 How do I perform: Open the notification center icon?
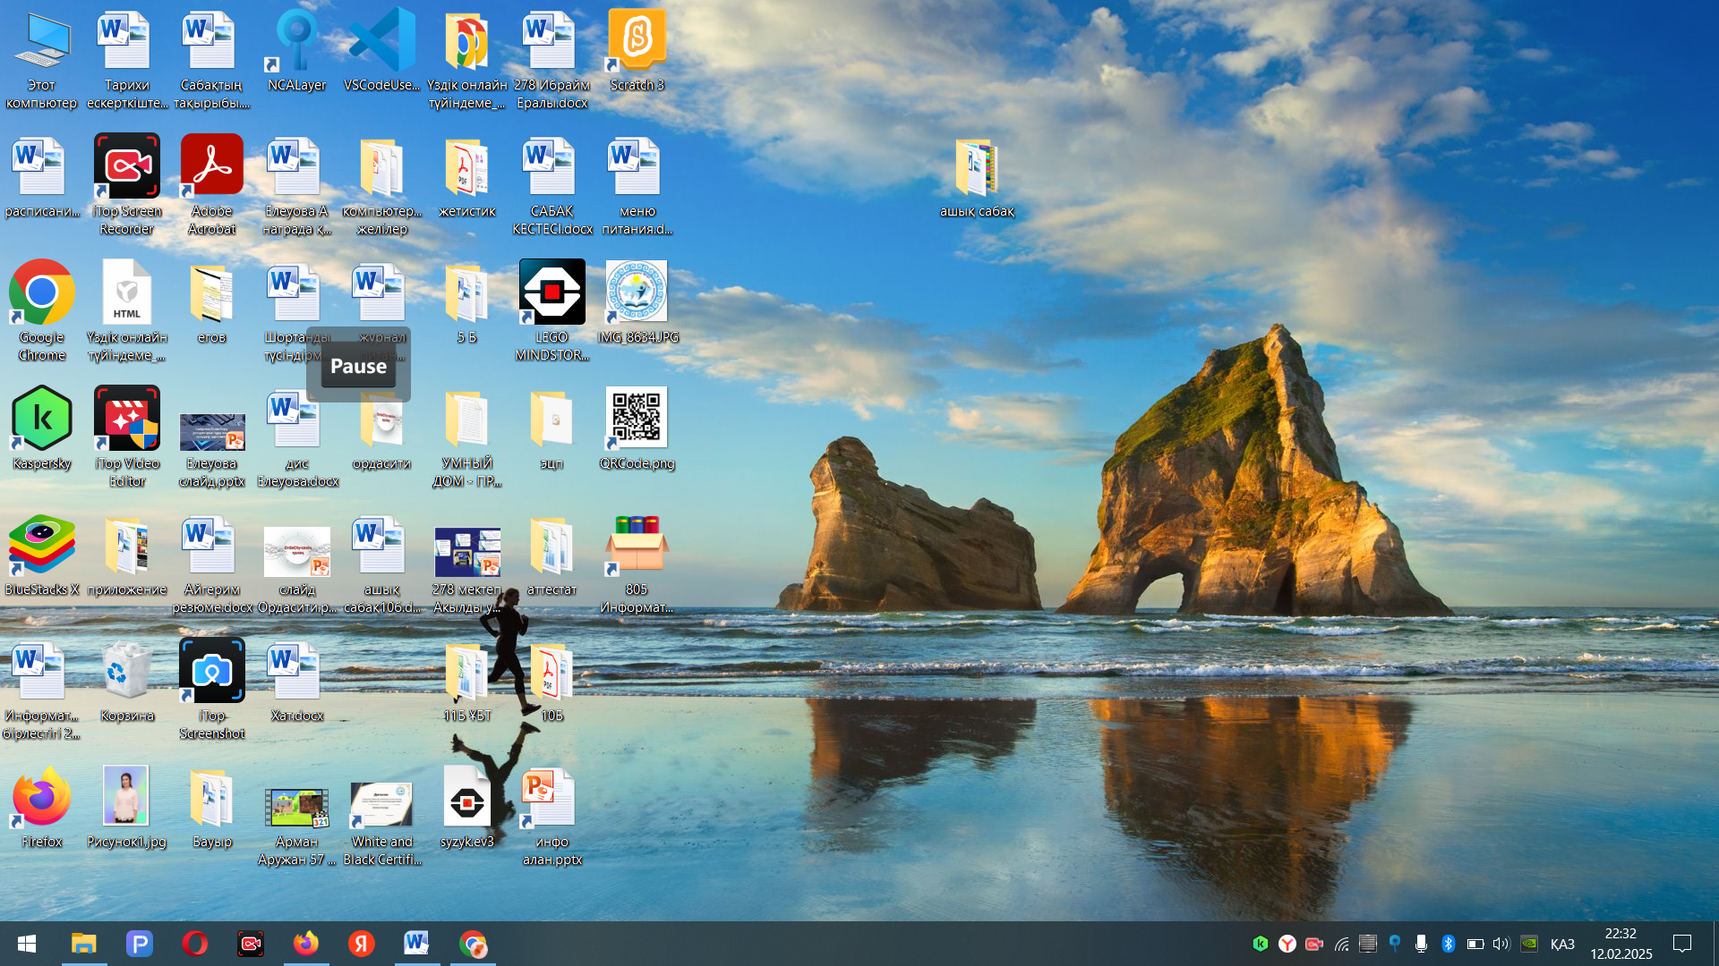[1682, 944]
